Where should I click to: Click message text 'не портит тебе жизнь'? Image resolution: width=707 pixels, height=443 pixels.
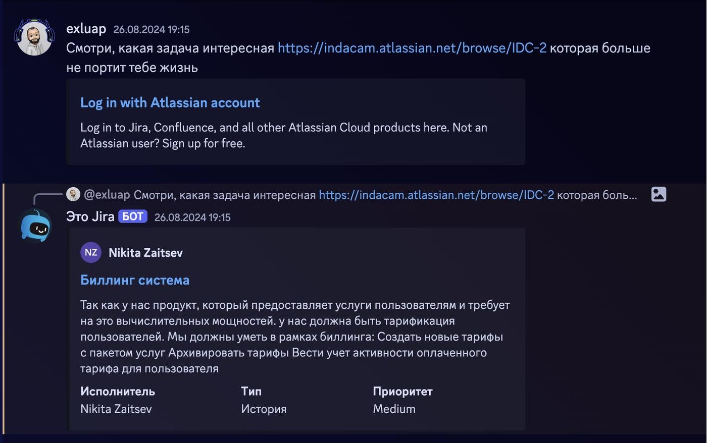(x=132, y=68)
